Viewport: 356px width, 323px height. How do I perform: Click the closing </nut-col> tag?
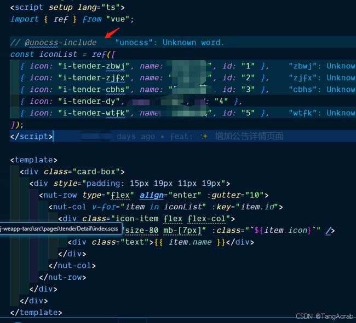tap(72, 266)
